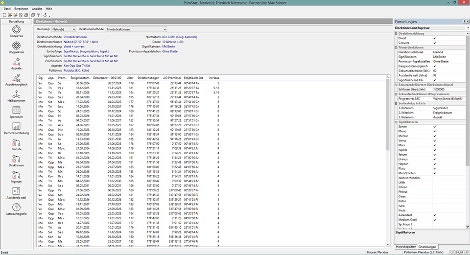Select Direktionen in the sidebar
The width and height of the screenshot is (470, 255).
pyautogui.click(x=16, y=161)
